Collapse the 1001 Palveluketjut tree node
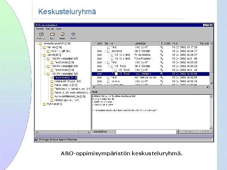227x170 pixels. tap(45, 74)
